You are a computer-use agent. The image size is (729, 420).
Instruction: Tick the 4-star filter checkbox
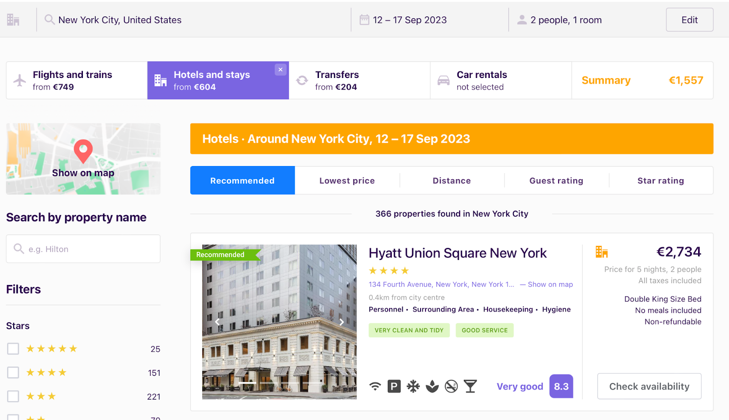pyautogui.click(x=13, y=373)
